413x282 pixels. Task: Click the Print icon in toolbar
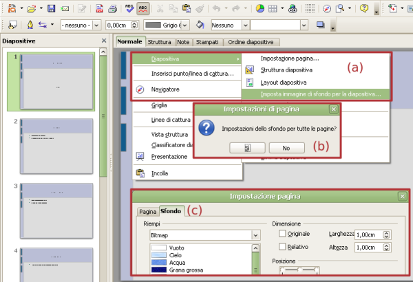(x=113, y=9)
